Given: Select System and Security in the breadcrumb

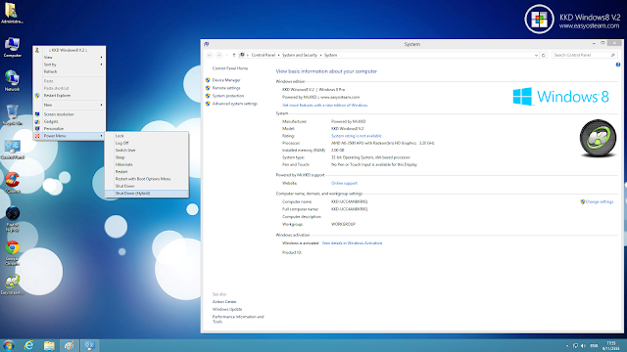Looking at the screenshot, I should (x=300, y=55).
